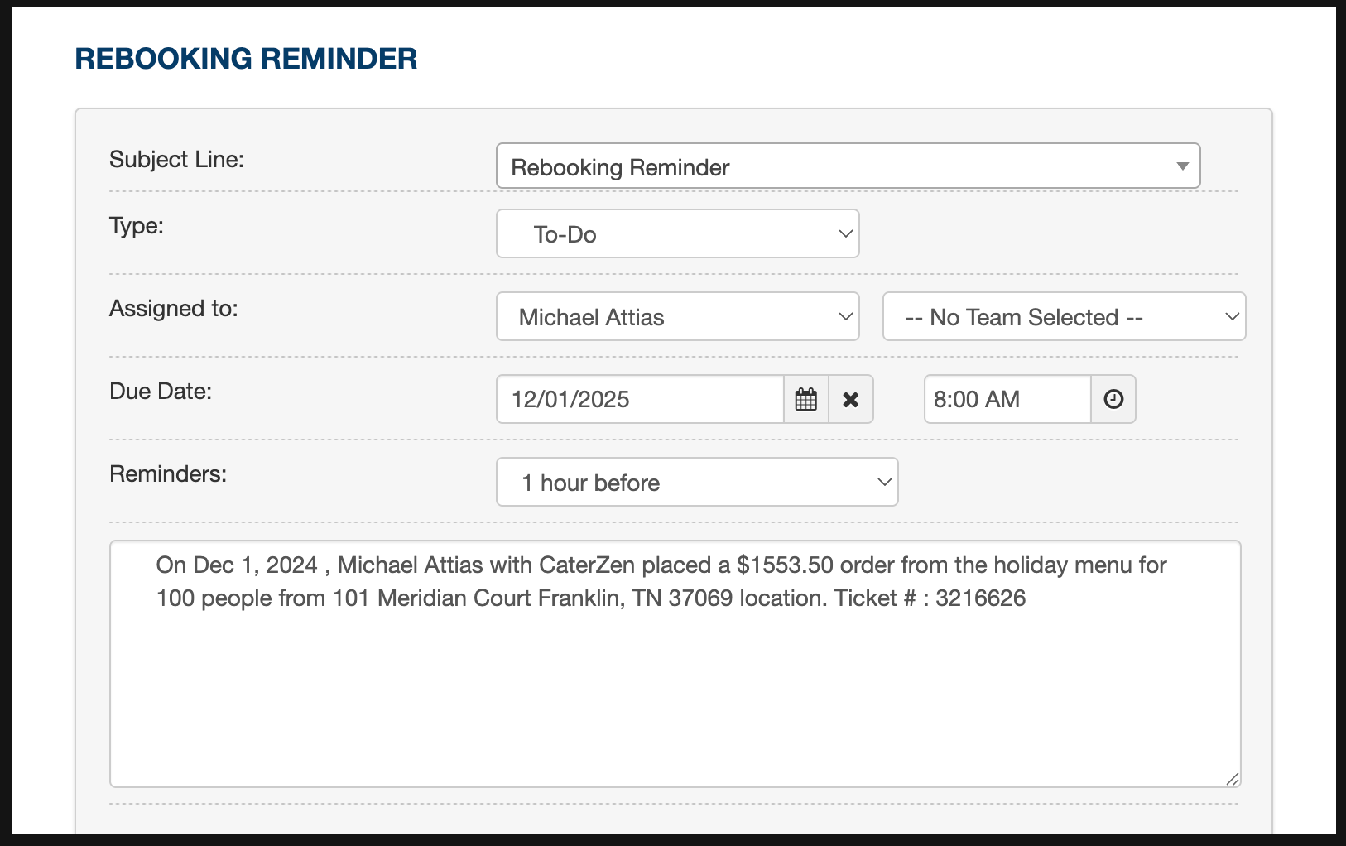Image resolution: width=1346 pixels, height=846 pixels.
Task: Click the 12/01/2025 due date field
Action: tap(640, 400)
